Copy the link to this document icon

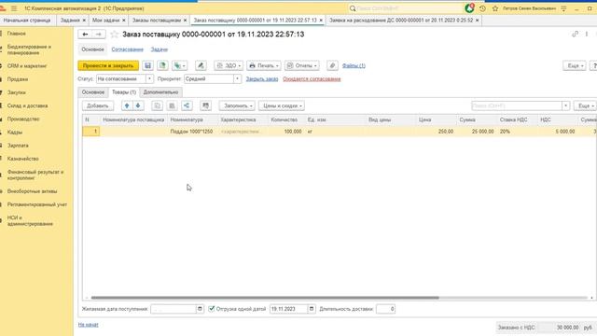click(575, 35)
